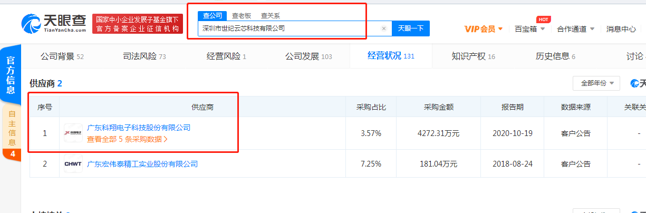Open the CHWT supplier logo
This screenshot has height=213, width=646.
(x=73, y=164)
